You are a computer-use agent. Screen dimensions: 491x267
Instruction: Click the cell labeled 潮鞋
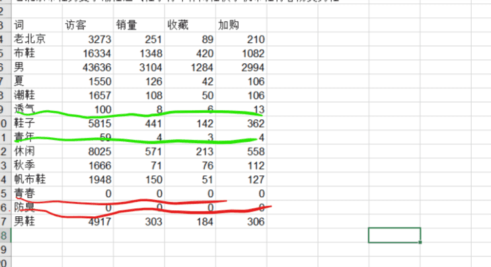pos(37,95)
